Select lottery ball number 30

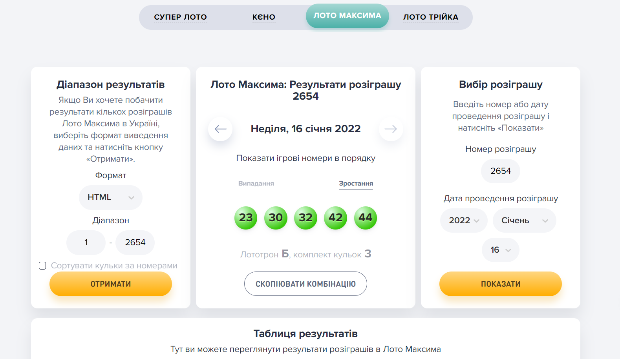pos(276,218)
